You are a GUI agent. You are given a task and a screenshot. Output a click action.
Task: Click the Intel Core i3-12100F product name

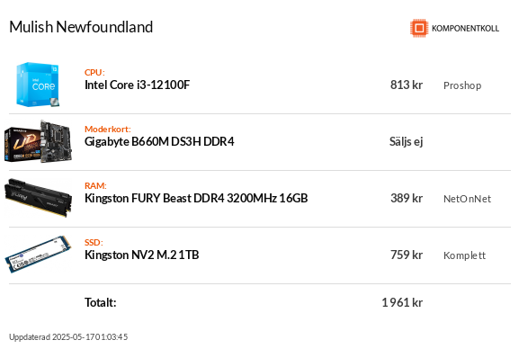click(x=138, y=85)
